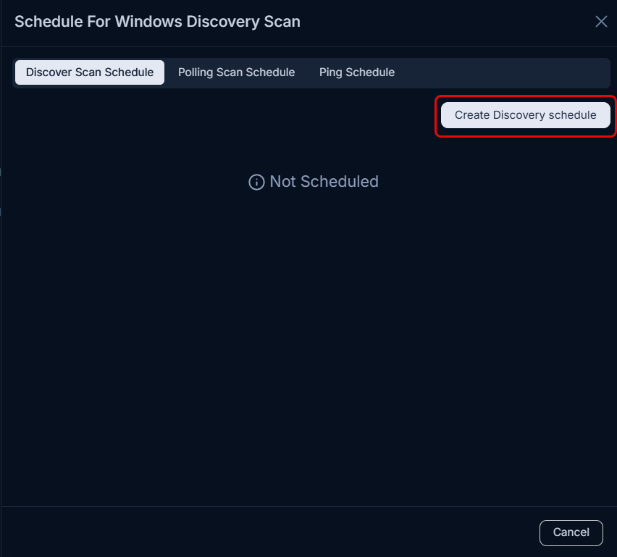Switch to the Polling Scan Schedule tab
The width and height of the screenshot is (617, 557).
click(x=236, y=72)
